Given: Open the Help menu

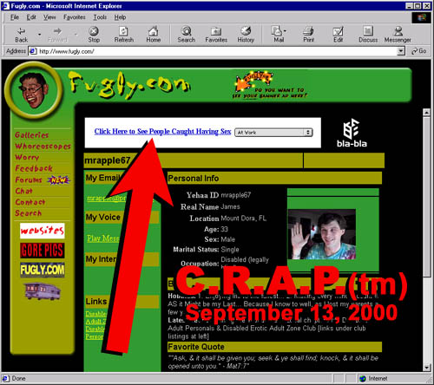Looking at the screenshot, I should (120, 17).
